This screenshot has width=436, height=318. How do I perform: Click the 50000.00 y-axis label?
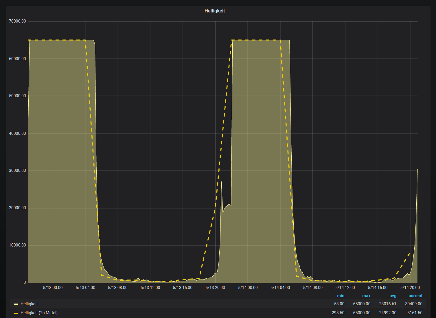(17, 96)
